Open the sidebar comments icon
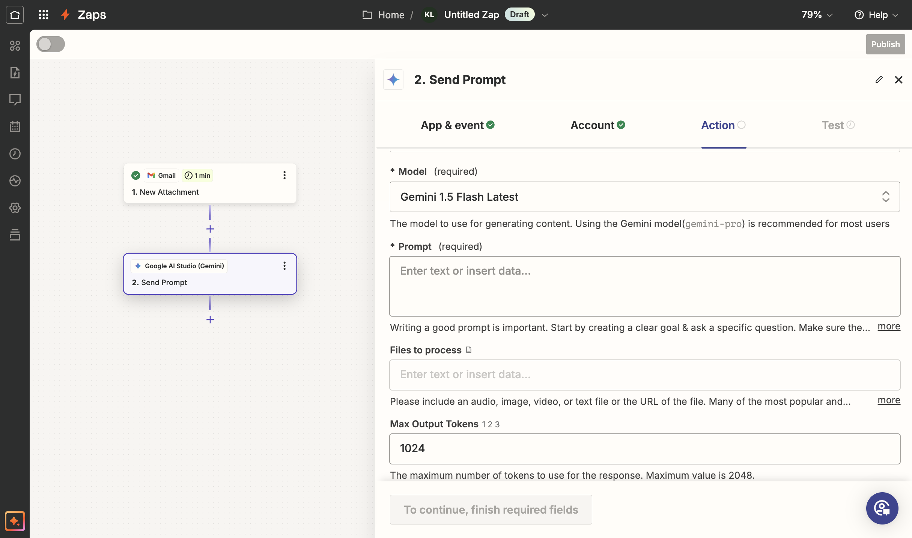The height and width of the screenshot is (538, 912). click(15, 100)
